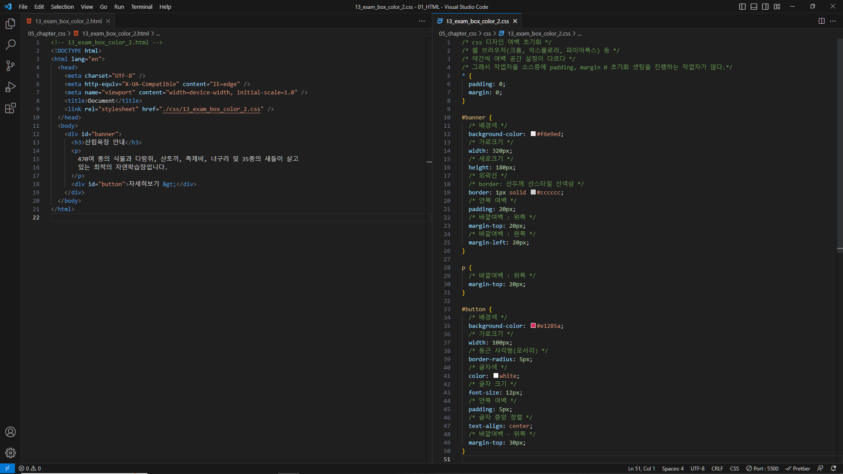Screen dimensions: 843x474
Task: Open the Source Control view
Action: point(11,66)
